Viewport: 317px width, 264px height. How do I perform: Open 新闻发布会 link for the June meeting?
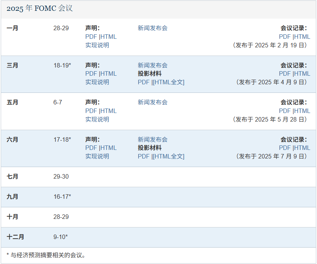click(153, 139)
